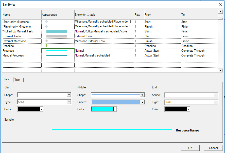Open the Middle Shape dropdown
This screenshot has width=225, height=153.
click(x=142, y=95)
